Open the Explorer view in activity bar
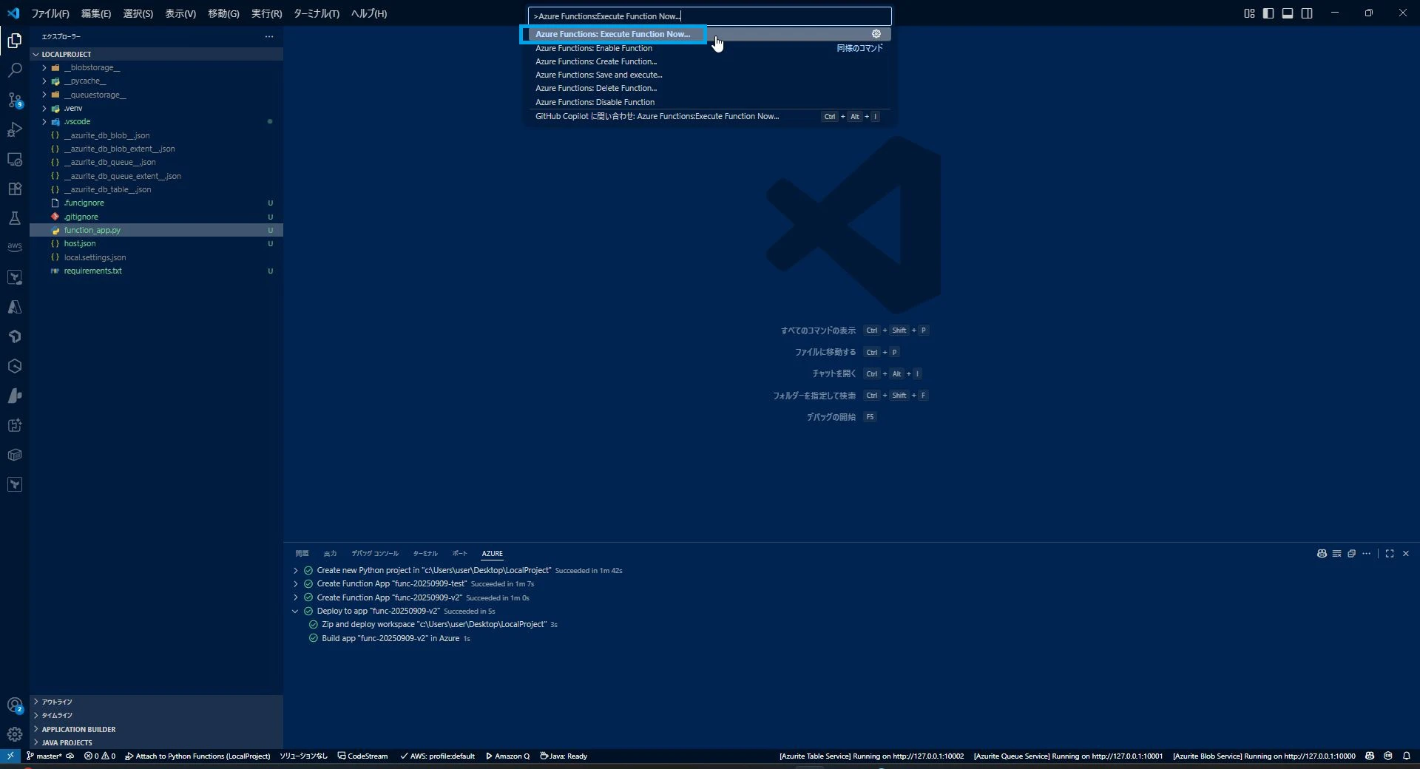Screen dimensions: 1420x769 [x=15, y=41]
